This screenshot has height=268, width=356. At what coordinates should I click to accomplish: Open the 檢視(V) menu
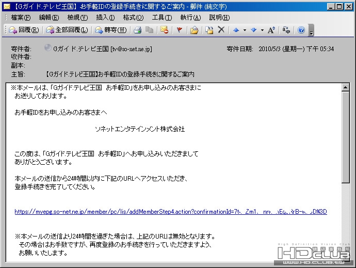click(x=77, y=18)
